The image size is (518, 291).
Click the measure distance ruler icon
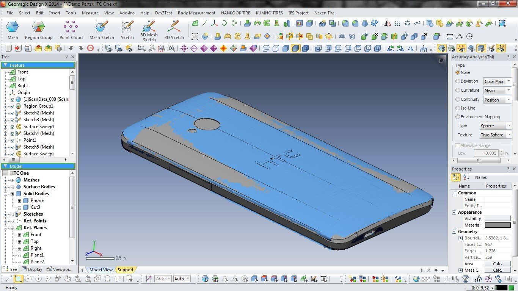tap(450, 36)
